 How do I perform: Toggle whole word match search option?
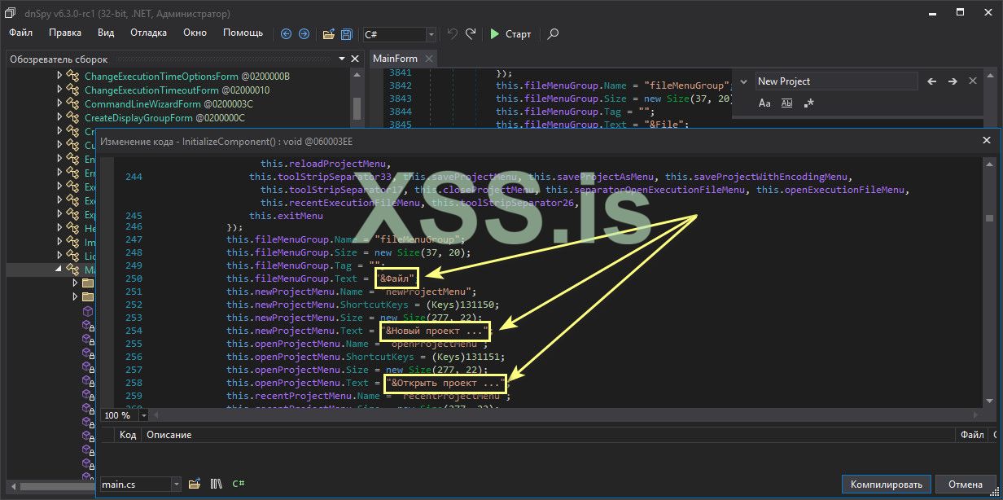[786, 103]
